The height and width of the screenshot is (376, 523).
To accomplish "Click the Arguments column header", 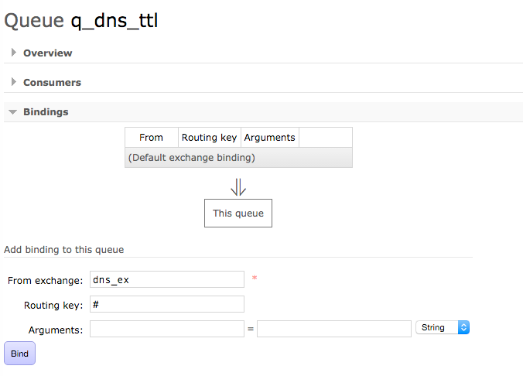I will (270, 138).
